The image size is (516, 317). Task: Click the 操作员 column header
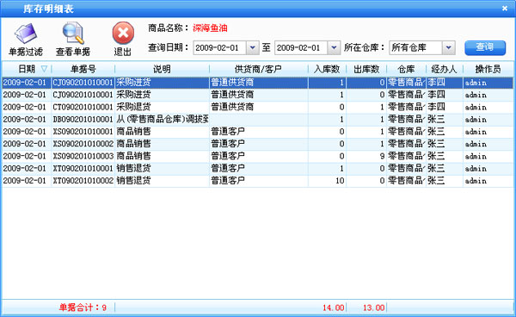pos(488,69)
